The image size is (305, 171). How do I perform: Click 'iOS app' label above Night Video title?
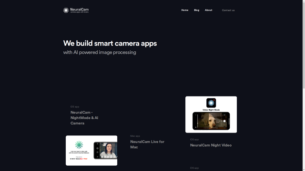[194, 139]
